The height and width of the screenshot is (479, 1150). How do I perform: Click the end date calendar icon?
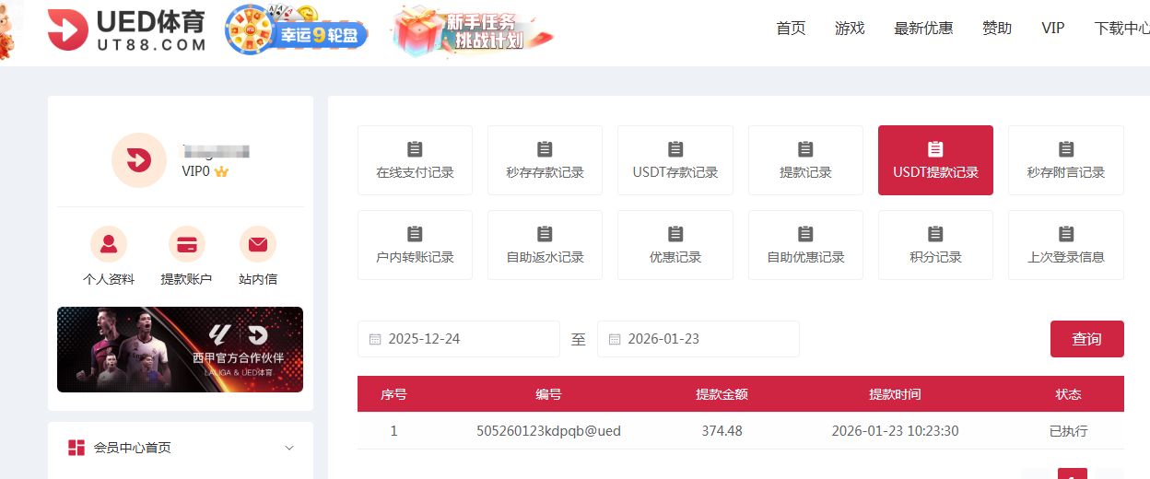[615, 339]
